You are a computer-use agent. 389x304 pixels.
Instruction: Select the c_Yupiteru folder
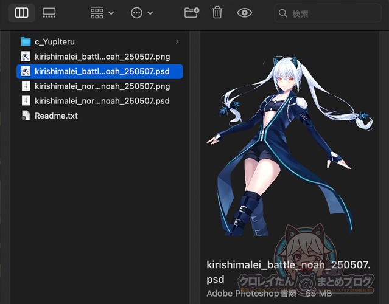100,42
